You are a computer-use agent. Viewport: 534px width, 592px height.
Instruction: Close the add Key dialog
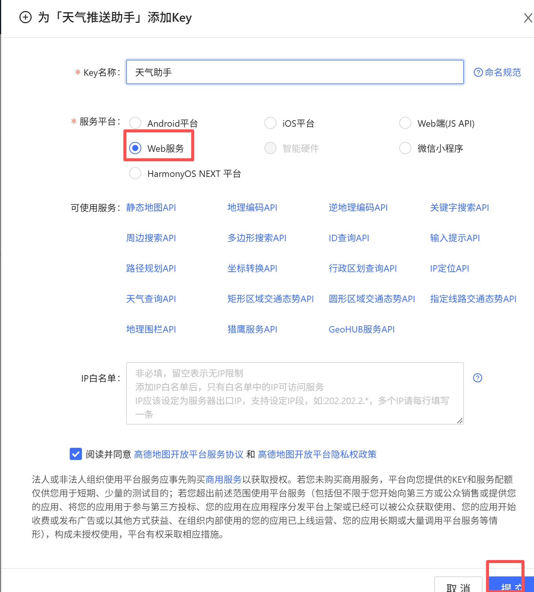click(x=528, y=18)
